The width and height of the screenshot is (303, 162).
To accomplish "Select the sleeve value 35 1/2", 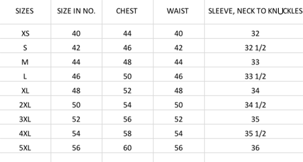I will [x=255, y=134].
